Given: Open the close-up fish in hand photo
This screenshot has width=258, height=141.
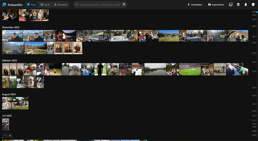Looking at the screenshot, I should (30, 69).
